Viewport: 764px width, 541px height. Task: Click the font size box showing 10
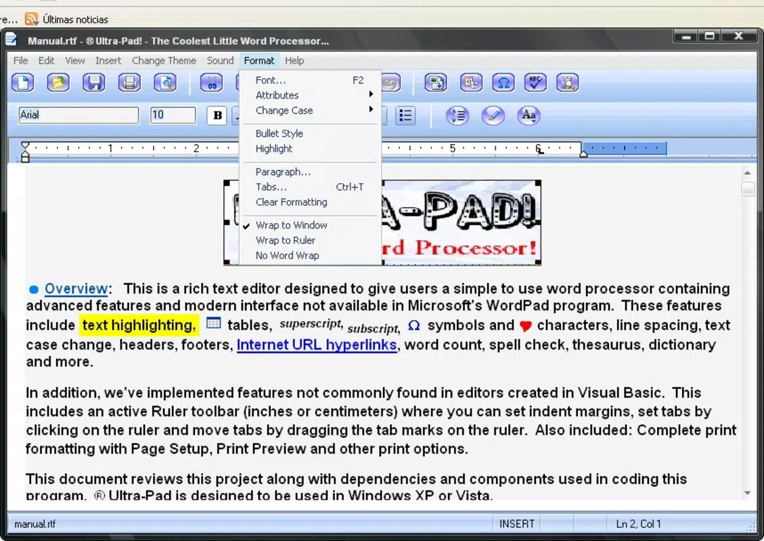click(173, 115)
